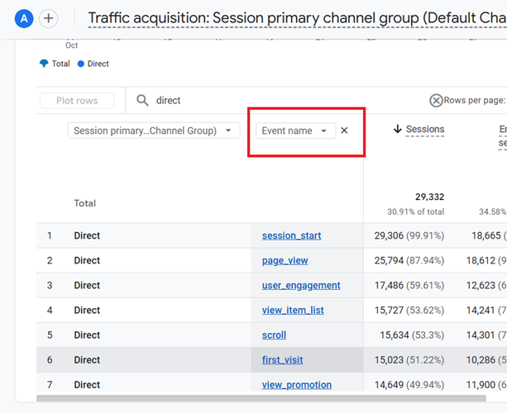Image resolution: width=507 pixels, height=413 pixels.
Task: Click Direct in row 1
Action: pyautogui.click(x=87, y=235)
